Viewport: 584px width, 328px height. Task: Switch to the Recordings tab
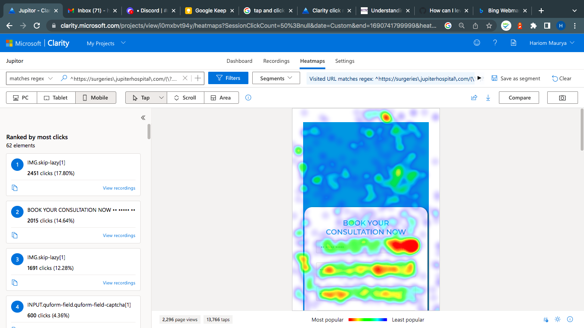click(x=276, y=61)
